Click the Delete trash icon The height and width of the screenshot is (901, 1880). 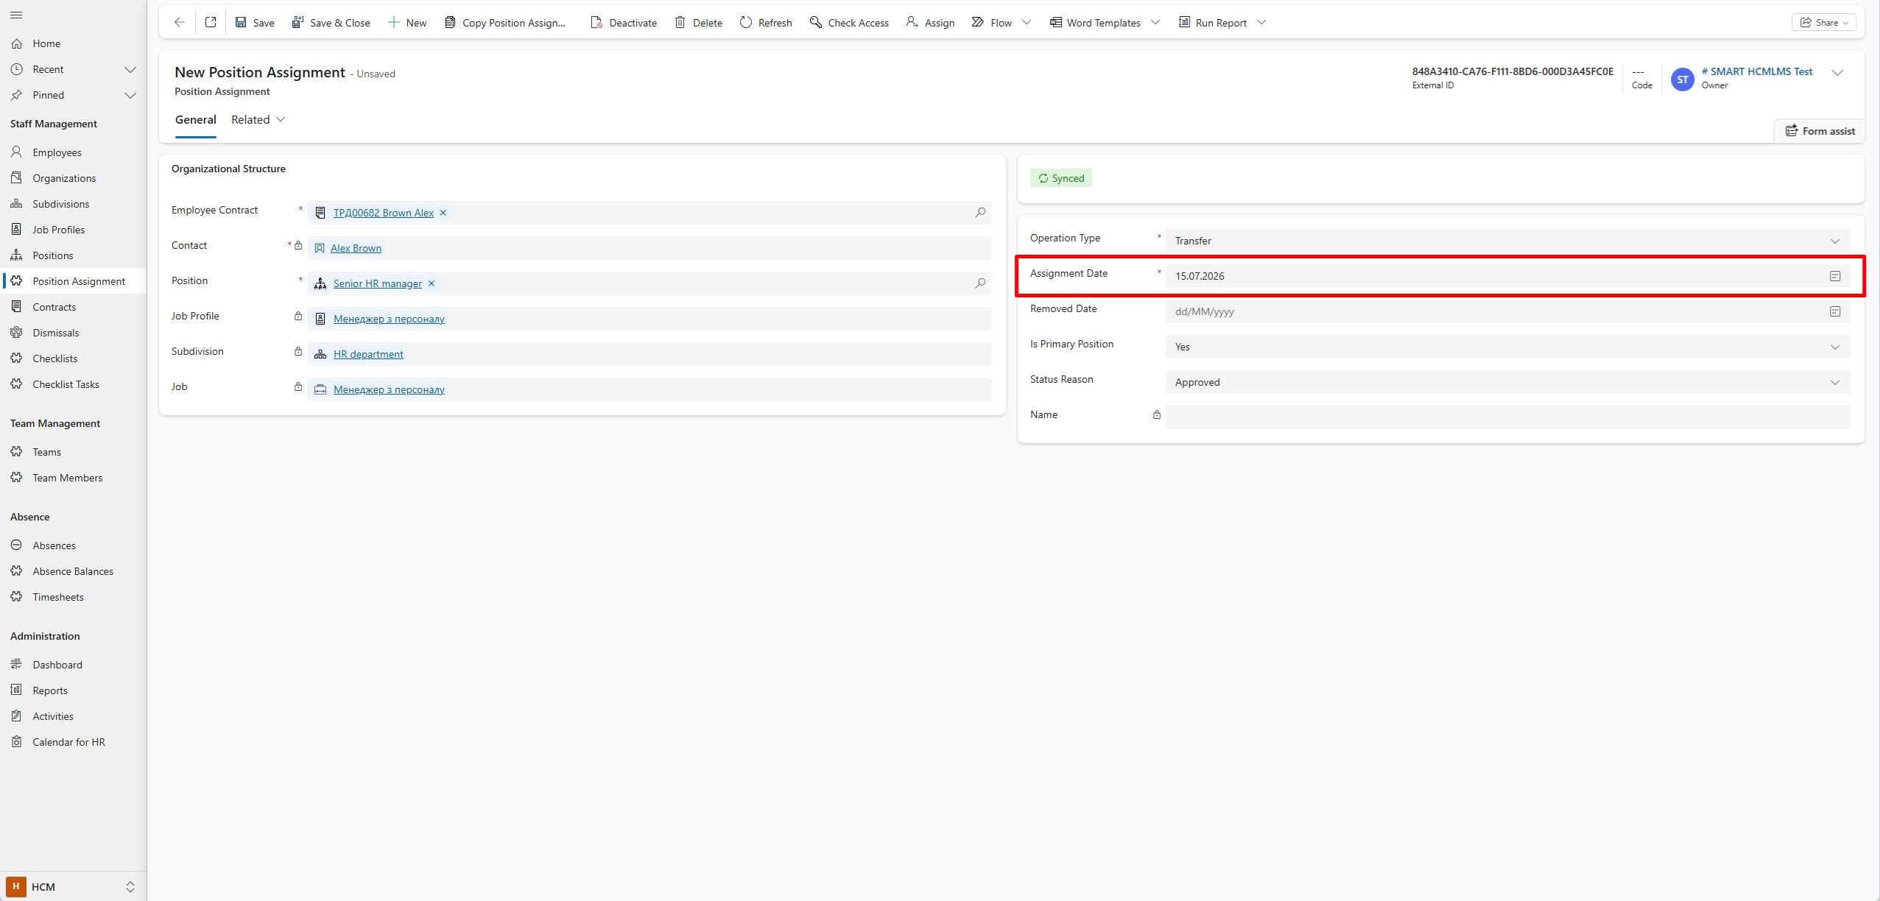click(x=680, y=22)
